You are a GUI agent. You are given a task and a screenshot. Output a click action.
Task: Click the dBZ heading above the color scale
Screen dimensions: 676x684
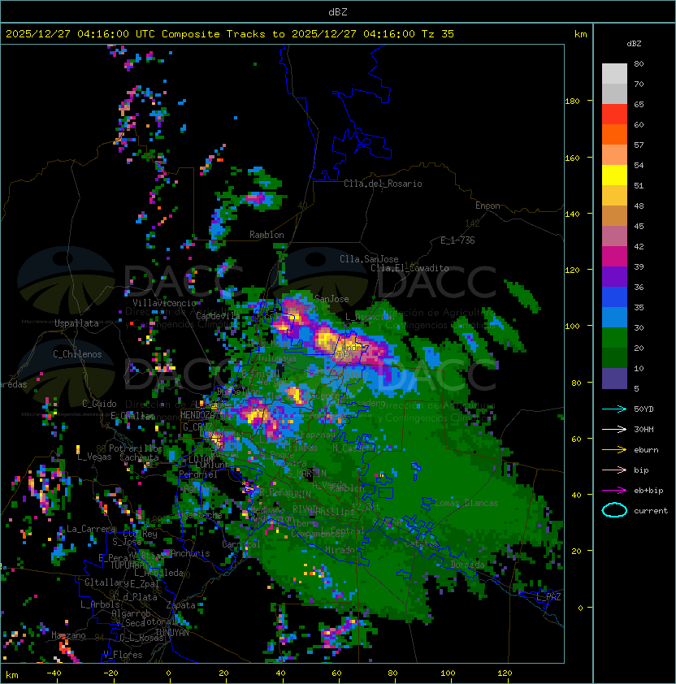634,44
